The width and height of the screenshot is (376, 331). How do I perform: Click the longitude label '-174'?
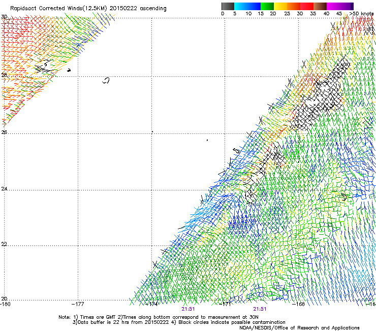[152, 304]
